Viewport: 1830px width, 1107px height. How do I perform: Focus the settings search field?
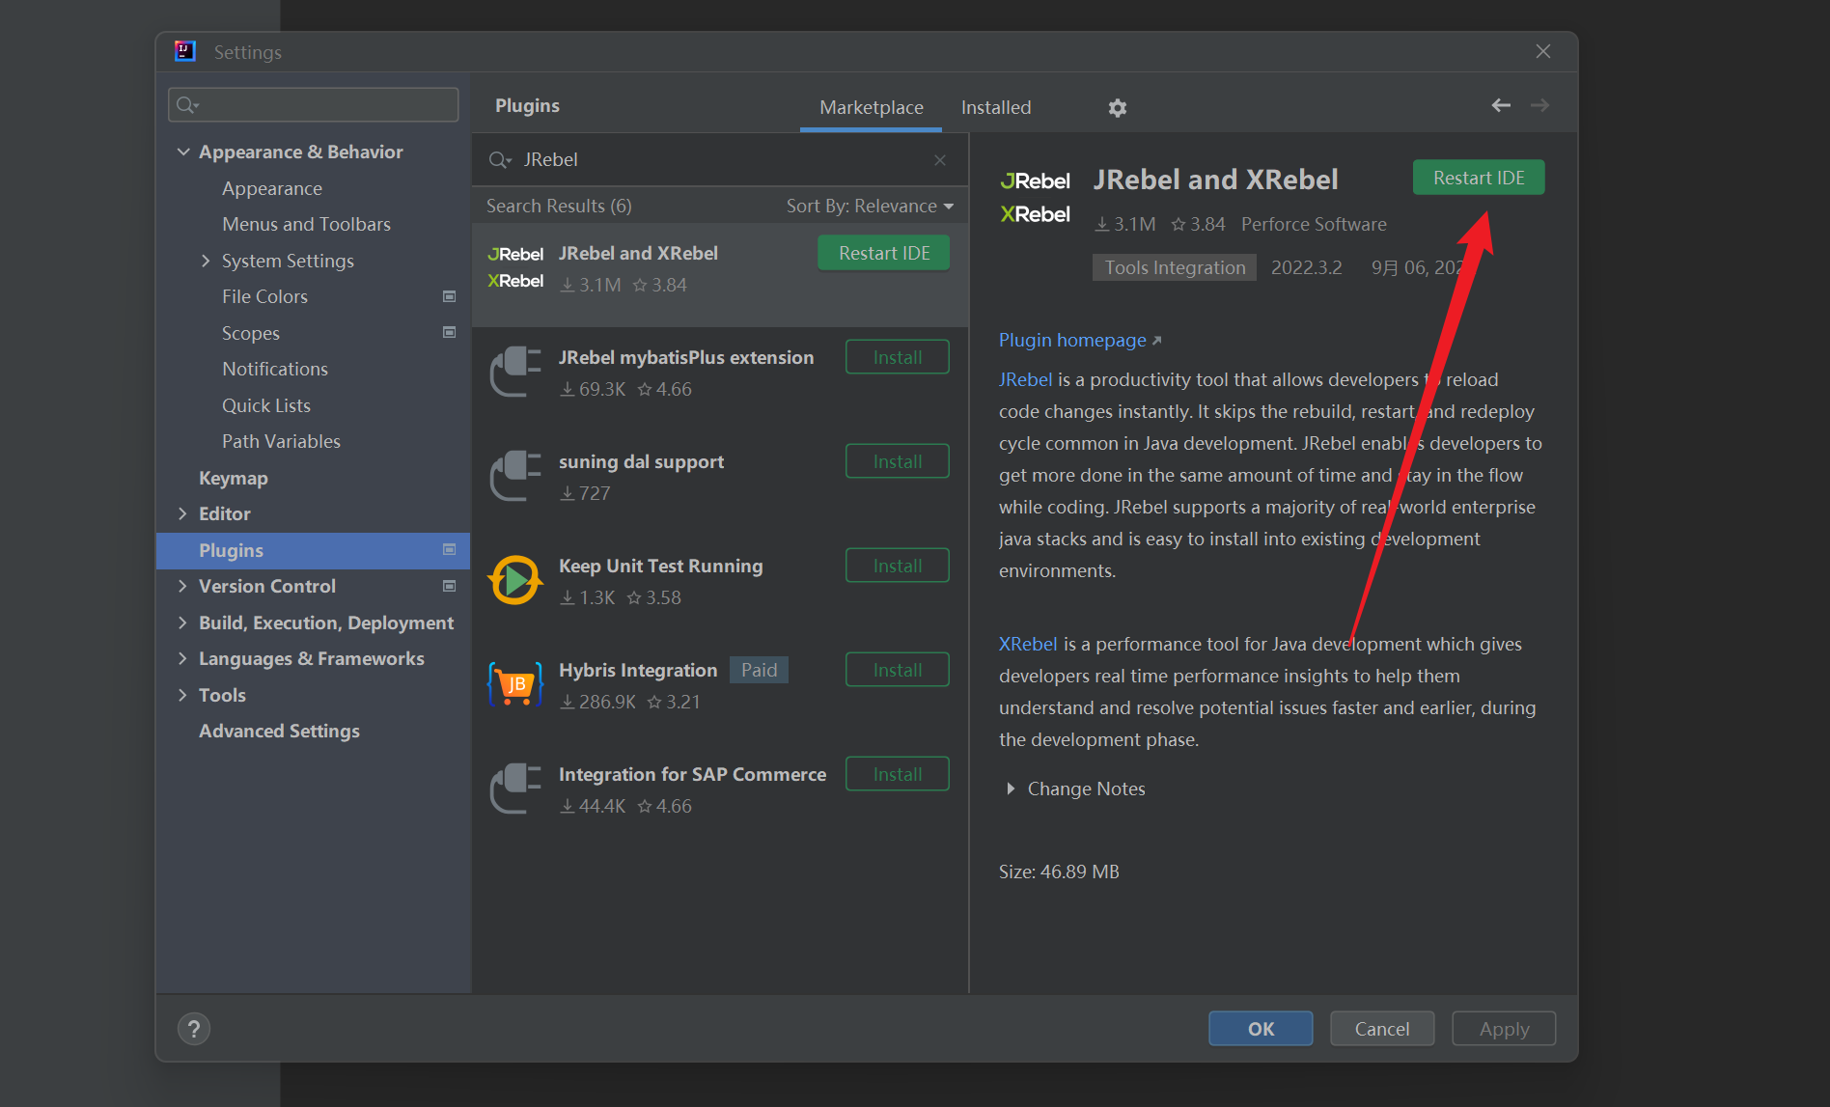pos(313,104)
